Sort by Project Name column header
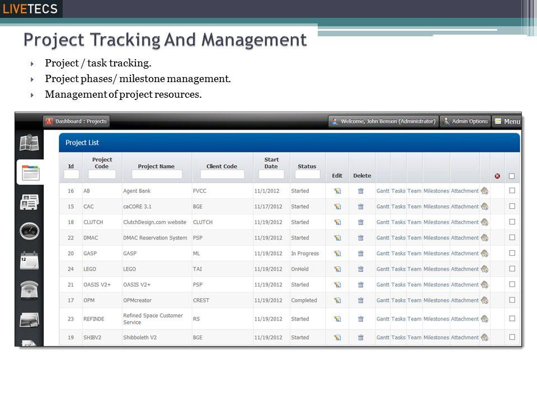 pos(156,166)
